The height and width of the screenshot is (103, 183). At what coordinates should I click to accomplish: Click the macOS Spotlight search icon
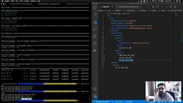click(174, 1)
